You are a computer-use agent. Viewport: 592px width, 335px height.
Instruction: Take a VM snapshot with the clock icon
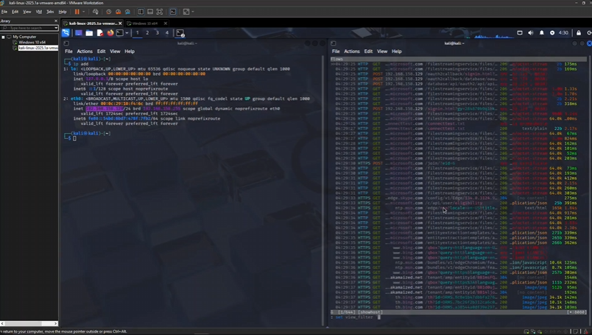(x=109, y=12)
